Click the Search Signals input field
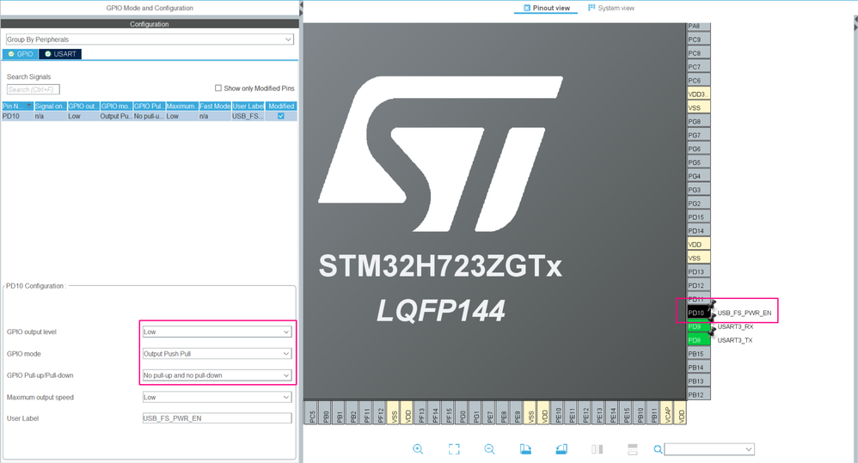This screenshot has width=858, height=463. pyautogui.click(x=33, y=89)
